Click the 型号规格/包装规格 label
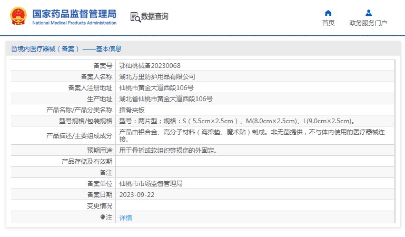Image resolution: width=405 pixels, height=237 pixels. click(85, 121)
